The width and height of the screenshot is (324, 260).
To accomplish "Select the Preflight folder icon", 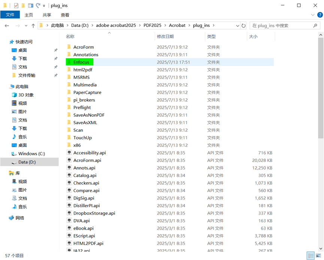I will pyautogui.click(x=69, y=107).
